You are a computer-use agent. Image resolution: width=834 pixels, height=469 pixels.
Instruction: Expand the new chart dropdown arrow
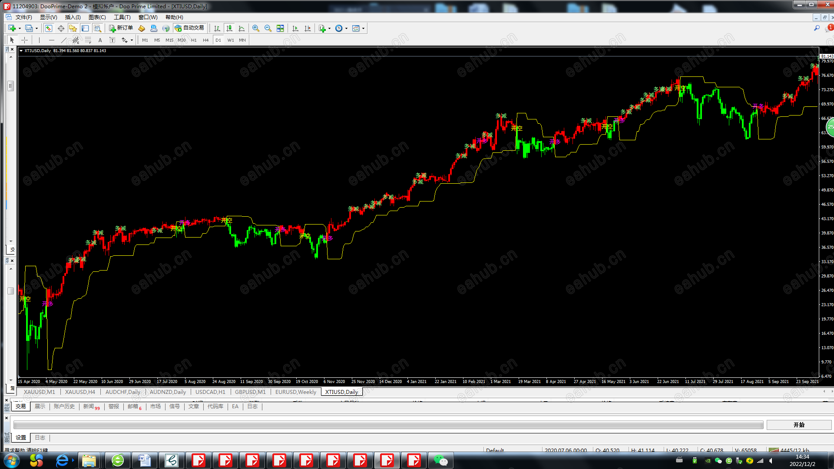pyautogui.click(x=20, y=28)
